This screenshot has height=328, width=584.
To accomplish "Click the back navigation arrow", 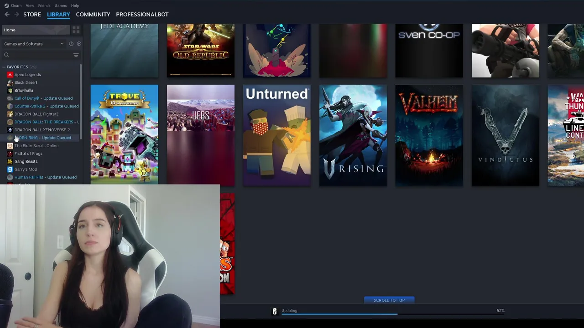I will (7, 15).
